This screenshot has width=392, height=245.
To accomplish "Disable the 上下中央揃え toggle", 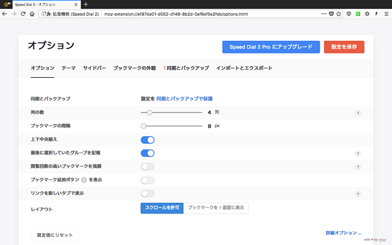I will tap(148, 140).
